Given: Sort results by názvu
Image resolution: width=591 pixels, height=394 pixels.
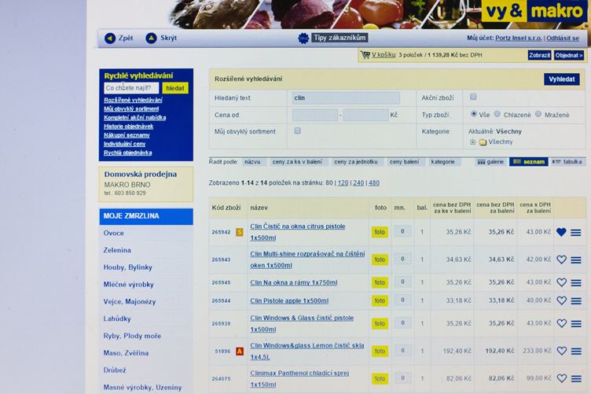Looking at the screenshot, I should (x=252, y=162).
